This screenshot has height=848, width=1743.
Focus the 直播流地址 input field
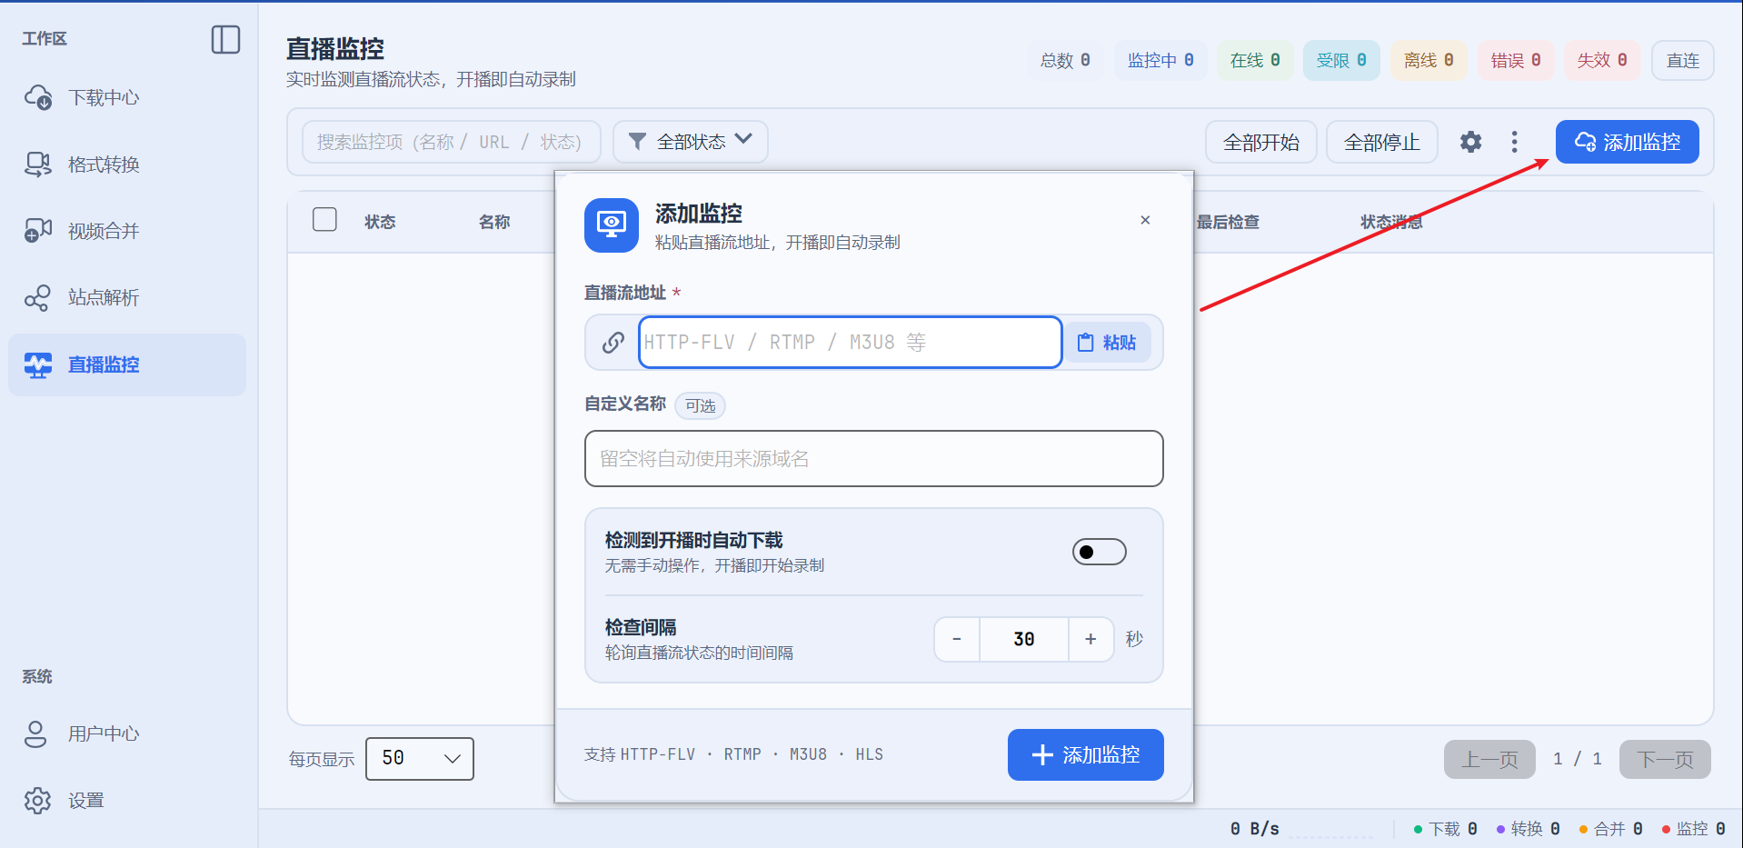point(850,343)
